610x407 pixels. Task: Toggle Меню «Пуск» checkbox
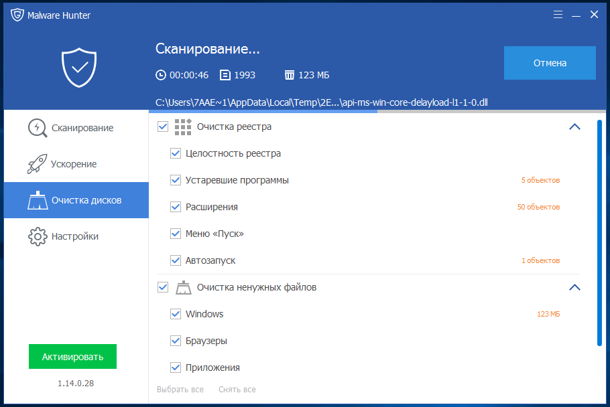[176, 234]
